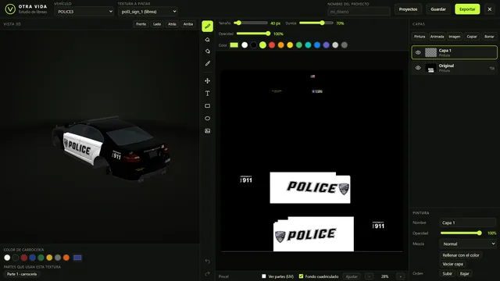Select the Eraser tool

pyautogui.click(x=207, y=40)
